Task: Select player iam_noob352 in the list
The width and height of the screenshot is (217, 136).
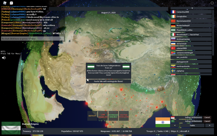Action: [191, 57]
